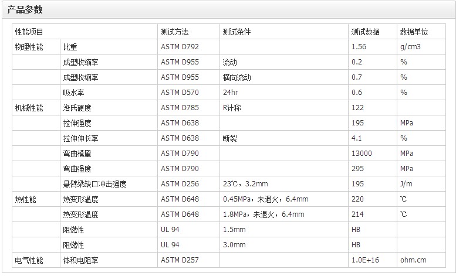Select the 测试方法 column header
This screenshot has width=456, height=276.
[175, 32]
